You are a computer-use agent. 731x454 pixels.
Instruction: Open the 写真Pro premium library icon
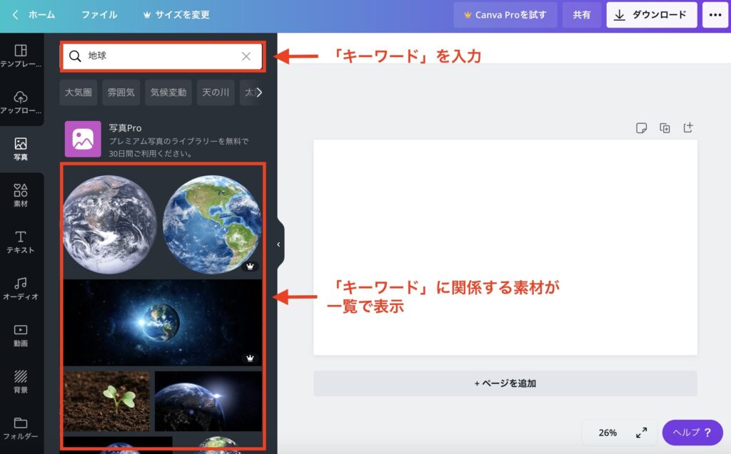83,139
